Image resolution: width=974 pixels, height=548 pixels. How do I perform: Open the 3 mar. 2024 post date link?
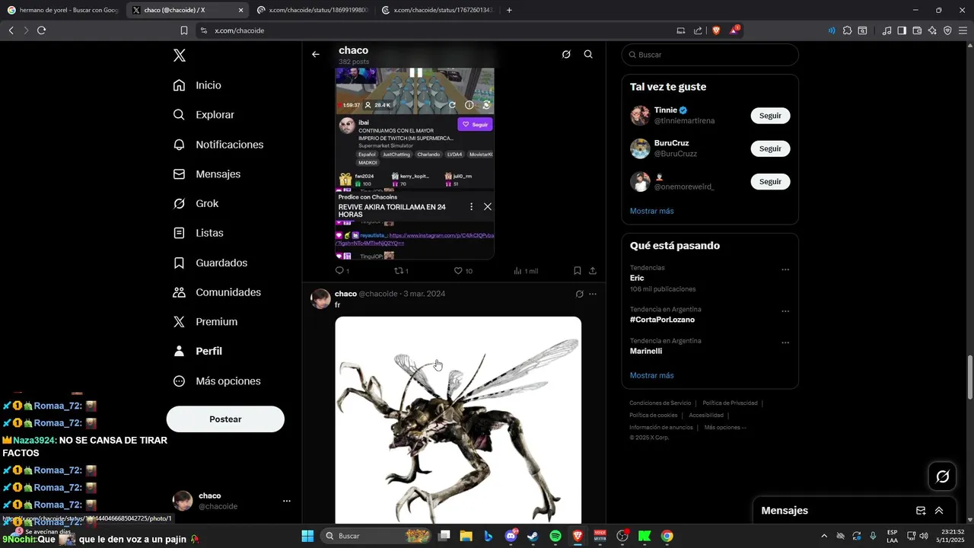tap(425, 294)
